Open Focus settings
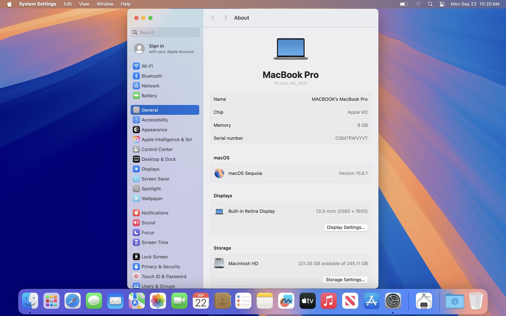 [x=165, y=233]
